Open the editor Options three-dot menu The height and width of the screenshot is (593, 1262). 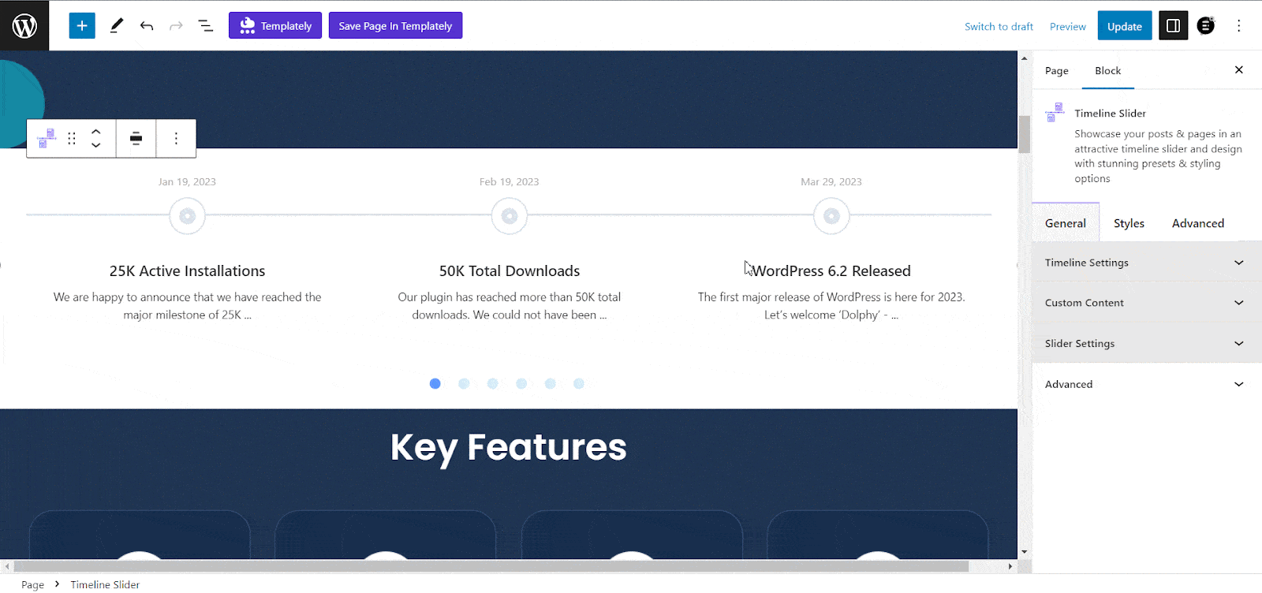1239,26
